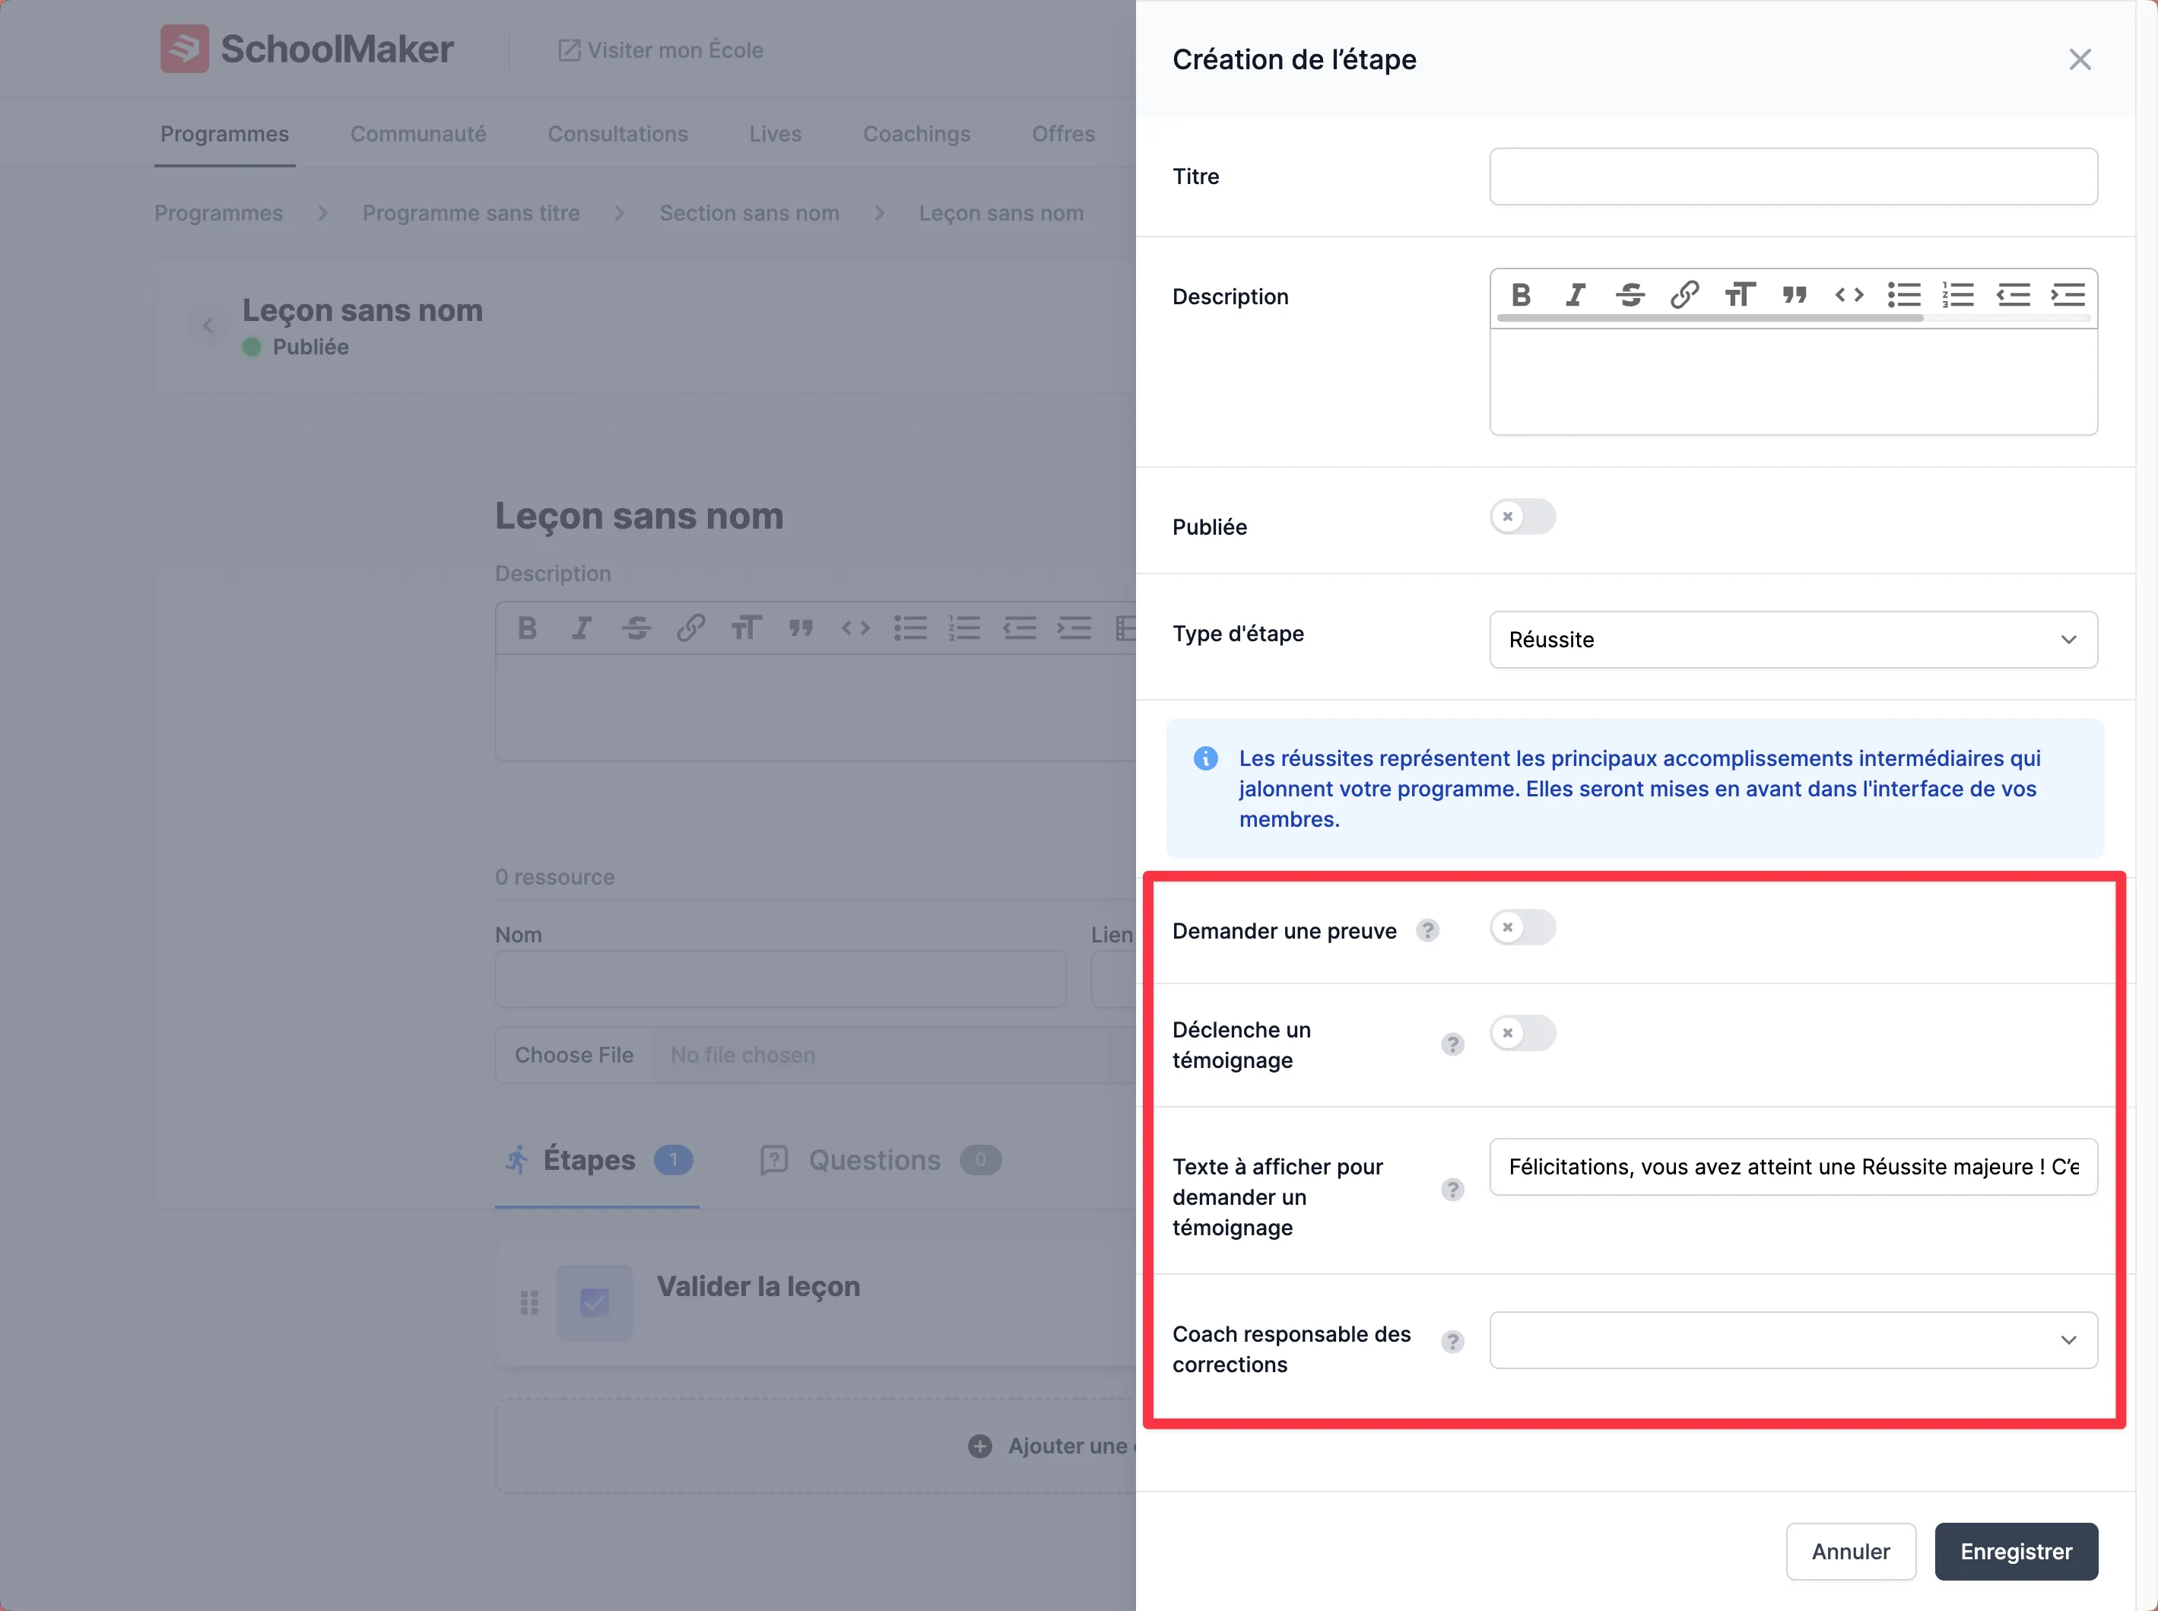Open Lives tab
The image size is (2158, 1611).
(776, 134)
